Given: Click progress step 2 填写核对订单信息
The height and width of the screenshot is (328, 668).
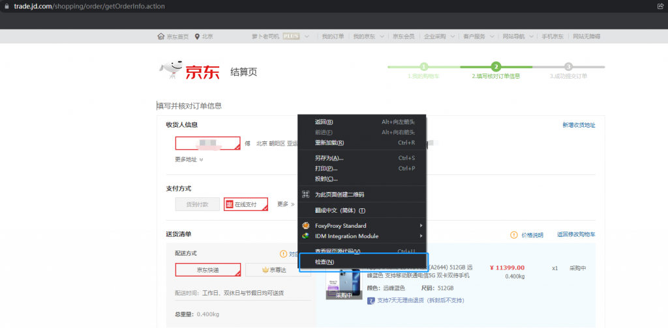Looking at the screenshot, I should (x=496, y=72).
